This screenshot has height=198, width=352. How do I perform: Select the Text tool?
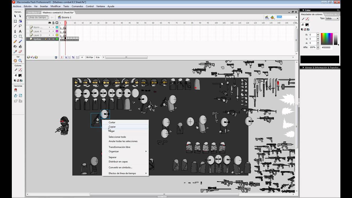(20, 31)
